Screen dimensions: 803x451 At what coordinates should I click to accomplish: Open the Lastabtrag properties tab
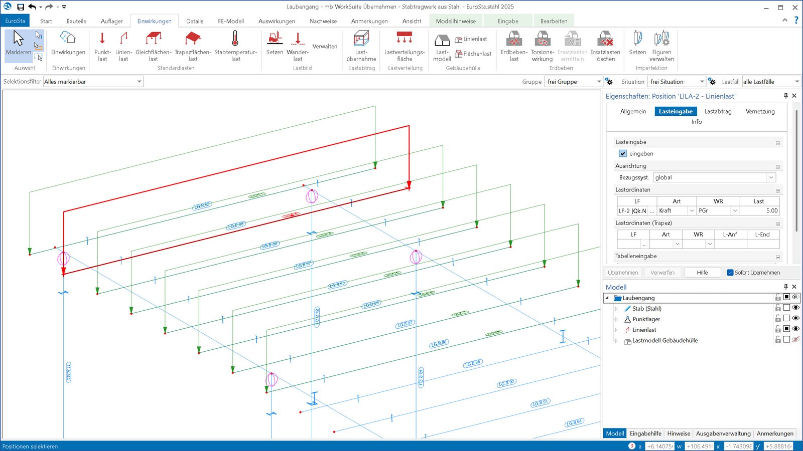coord(718,111)
